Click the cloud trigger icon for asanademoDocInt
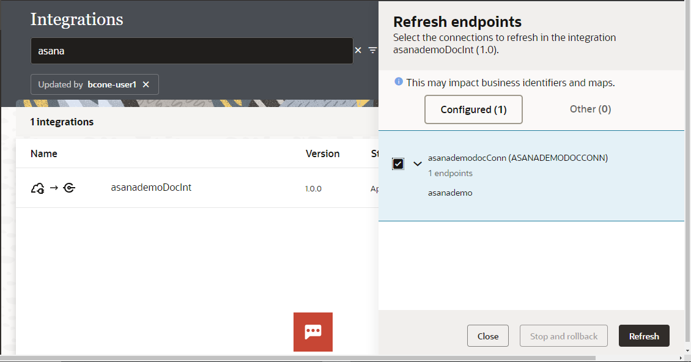Viewport: 691px width, 362px height. click(37, 188)
